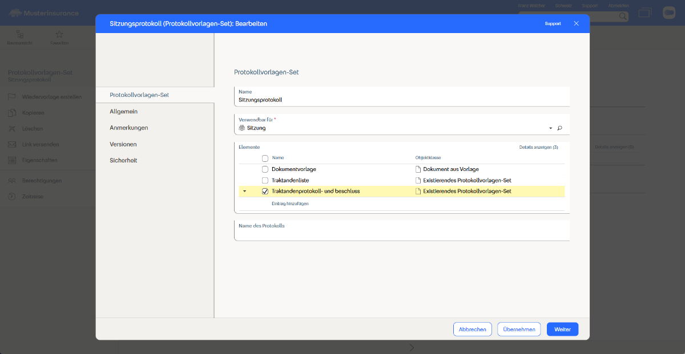Expand the collapsed panel chevron at the bottom
Screen dimensions: 685x354
412,347
